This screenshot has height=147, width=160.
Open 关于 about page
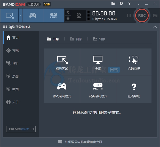pyautogui.click(x=21, y=102)
